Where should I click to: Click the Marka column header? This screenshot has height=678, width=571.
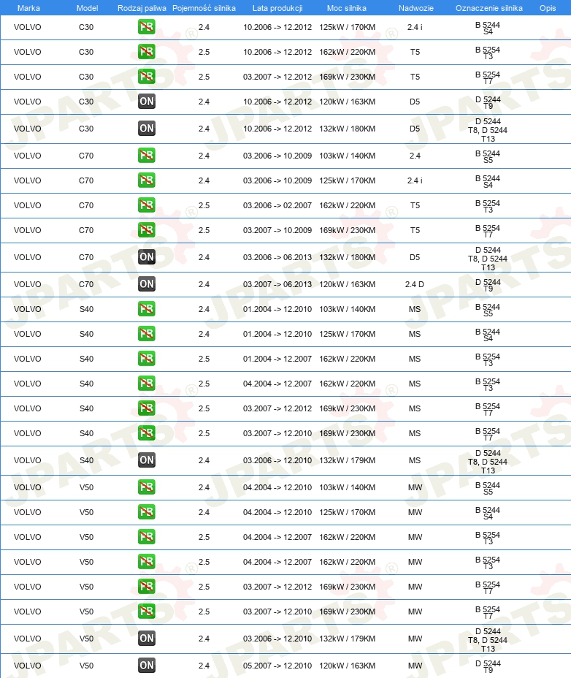click(x=28, y=8)
